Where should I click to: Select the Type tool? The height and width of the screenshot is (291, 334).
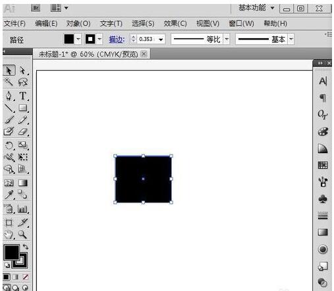pyautogui.click(x=23, y=96)
